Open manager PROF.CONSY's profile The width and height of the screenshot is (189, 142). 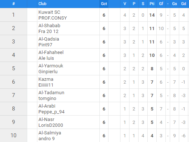coord(53,18)
